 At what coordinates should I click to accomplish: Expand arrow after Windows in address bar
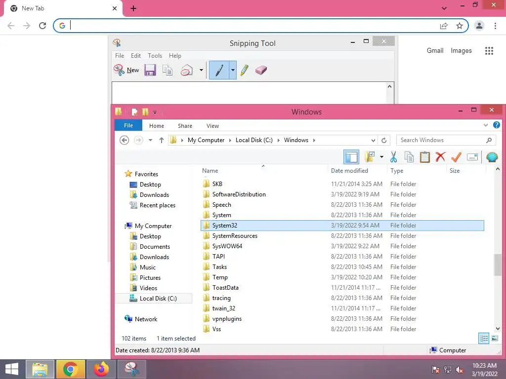click(314, 140)
